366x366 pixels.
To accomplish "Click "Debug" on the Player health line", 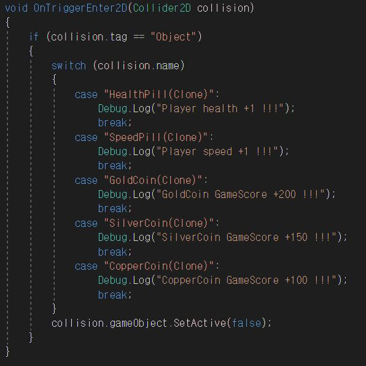I will tap(112, 109).
